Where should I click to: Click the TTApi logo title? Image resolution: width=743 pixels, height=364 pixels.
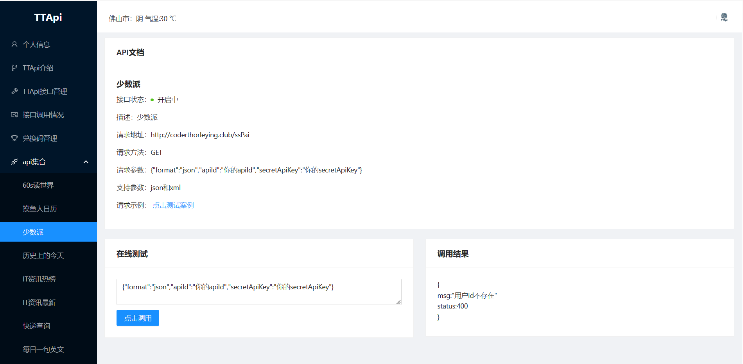[48, 17]
